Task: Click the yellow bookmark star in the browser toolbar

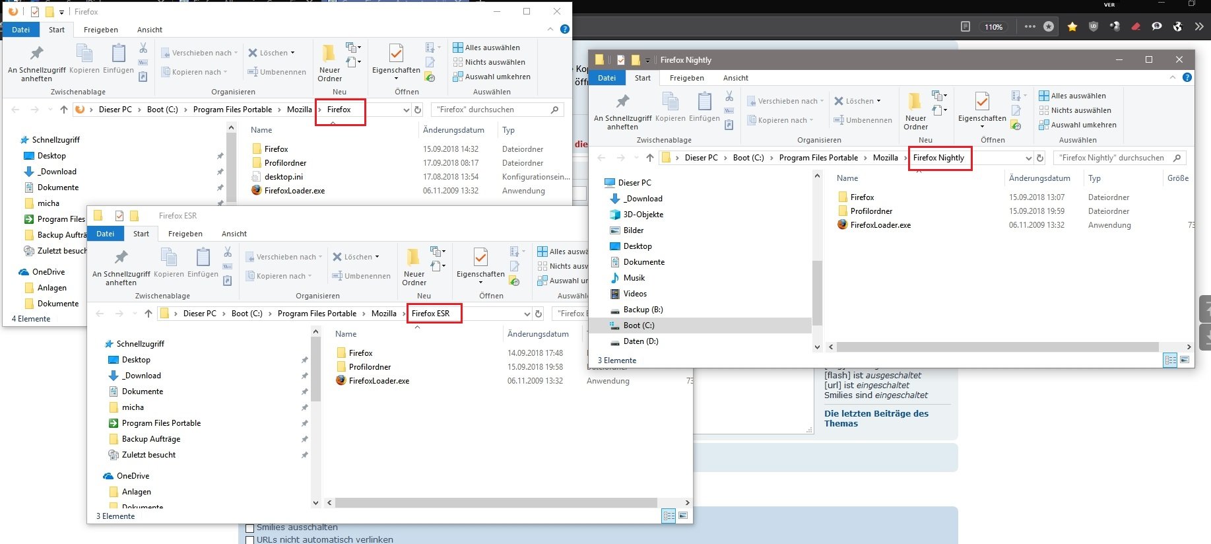Action: click(x=1072, y=26)
